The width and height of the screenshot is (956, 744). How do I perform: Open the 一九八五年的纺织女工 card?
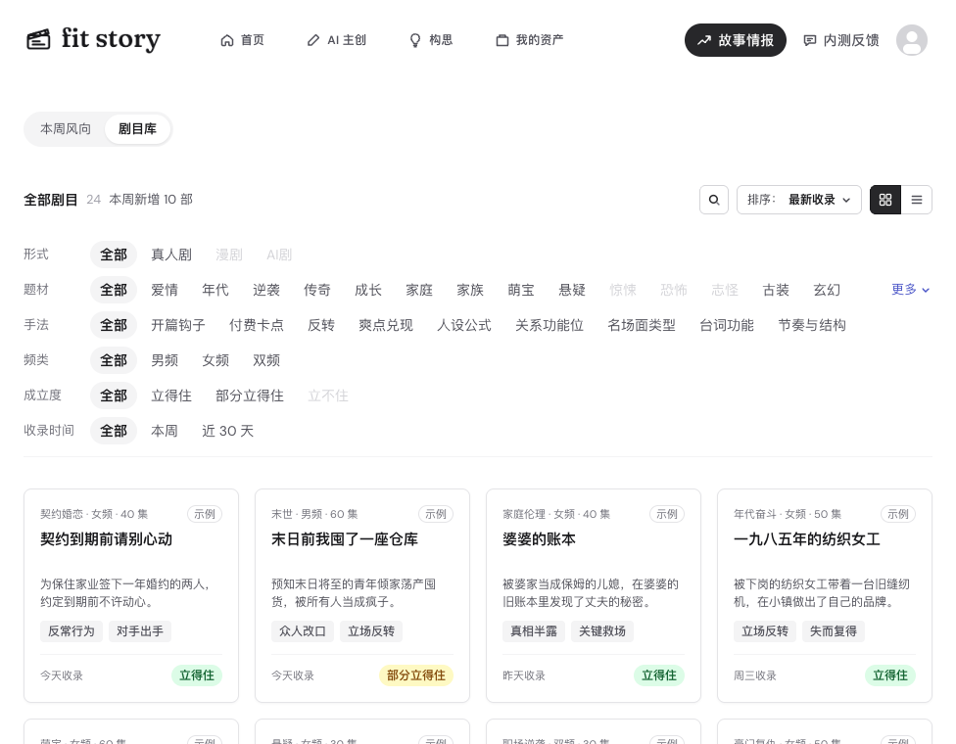[x=825, y=595]
